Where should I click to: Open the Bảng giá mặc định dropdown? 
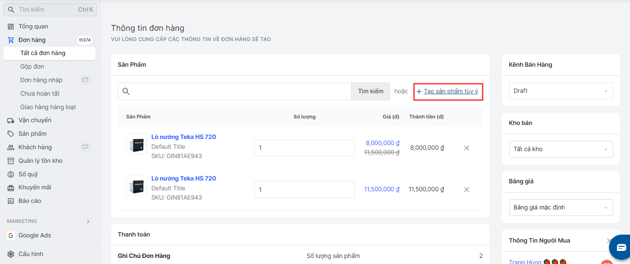click(560, 208)
